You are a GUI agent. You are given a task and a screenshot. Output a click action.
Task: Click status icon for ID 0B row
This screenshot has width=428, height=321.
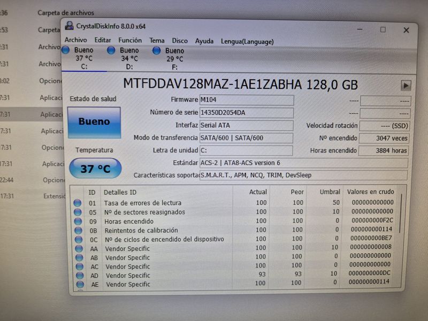point(78,231)
